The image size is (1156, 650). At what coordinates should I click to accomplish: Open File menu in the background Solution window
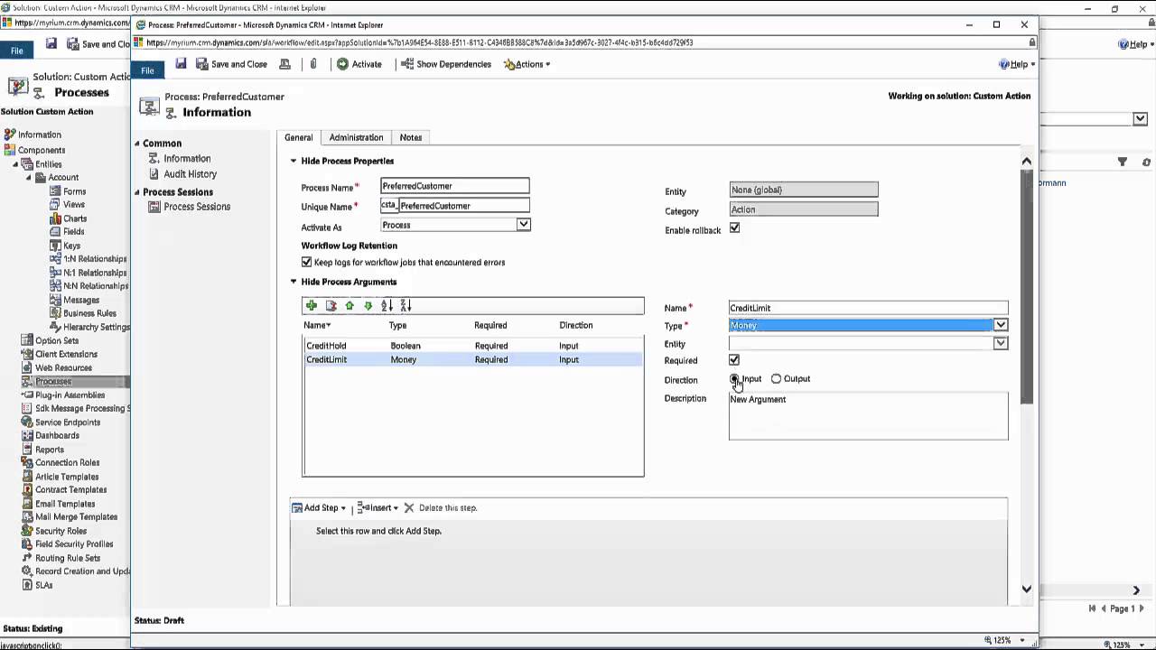pos(17,51)
